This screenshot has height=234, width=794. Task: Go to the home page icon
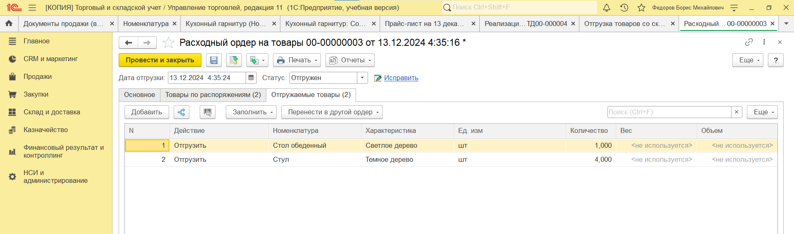coord(9,24)
